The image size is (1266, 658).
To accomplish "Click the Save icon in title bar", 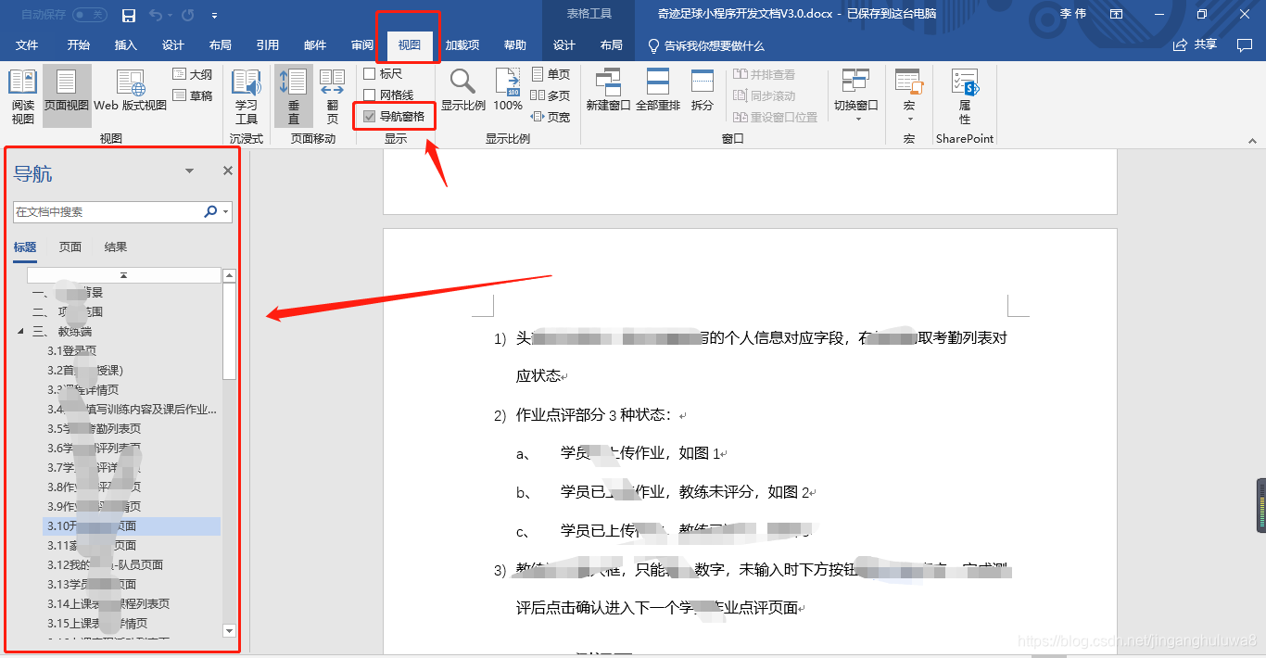I will point(129,16).
